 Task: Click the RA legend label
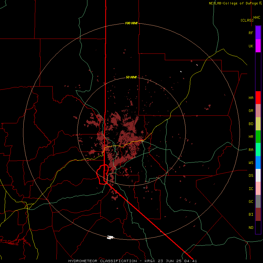click(251, 150)
